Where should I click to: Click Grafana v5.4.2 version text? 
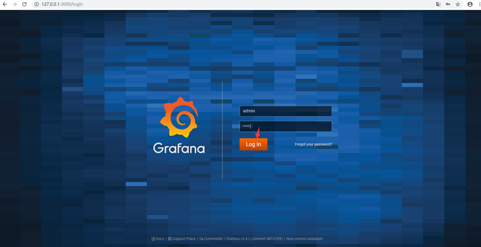pos(255,239)
